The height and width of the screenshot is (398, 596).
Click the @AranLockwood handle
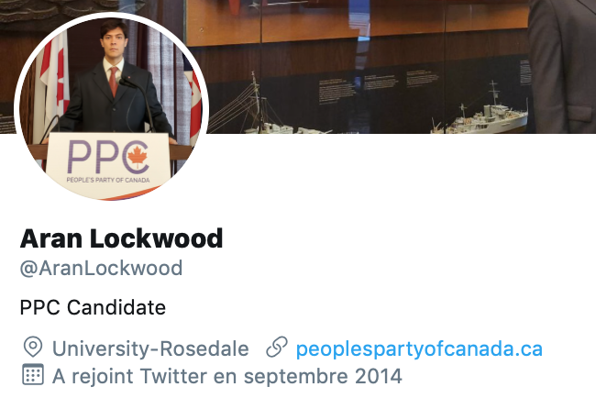click(101, 269)
